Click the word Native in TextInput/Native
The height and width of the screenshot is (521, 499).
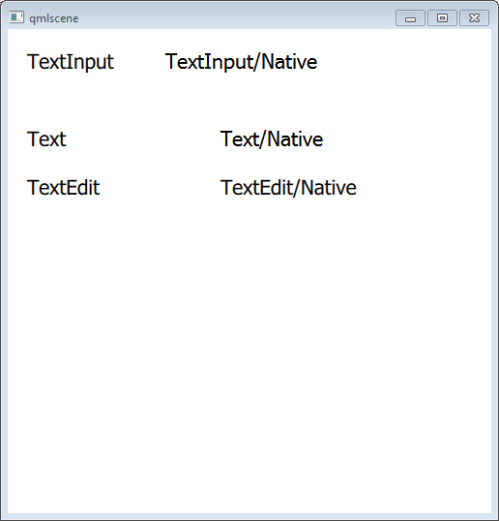pyautogui.click(x=289, y=62)
